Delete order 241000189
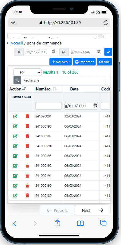This screenshot has width=121, height=245. coord(27,195)
